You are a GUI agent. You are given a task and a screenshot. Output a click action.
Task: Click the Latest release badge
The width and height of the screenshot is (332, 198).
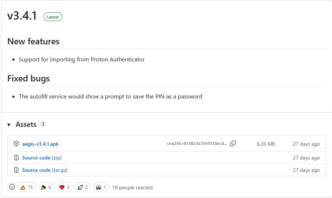53,17
